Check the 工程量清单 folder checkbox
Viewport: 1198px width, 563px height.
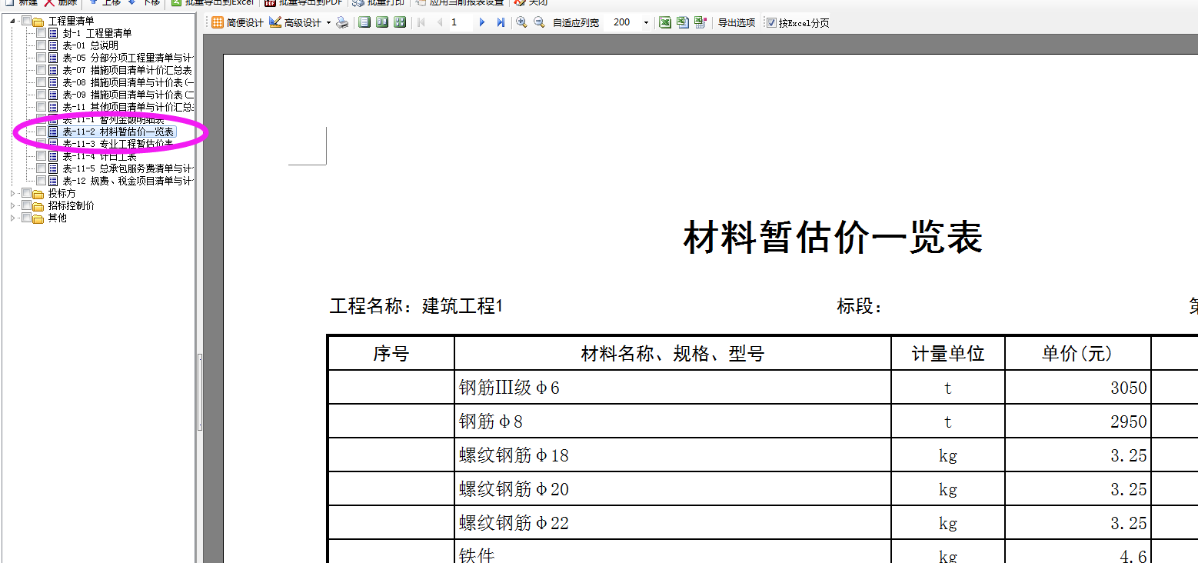(x=26, y=21)
